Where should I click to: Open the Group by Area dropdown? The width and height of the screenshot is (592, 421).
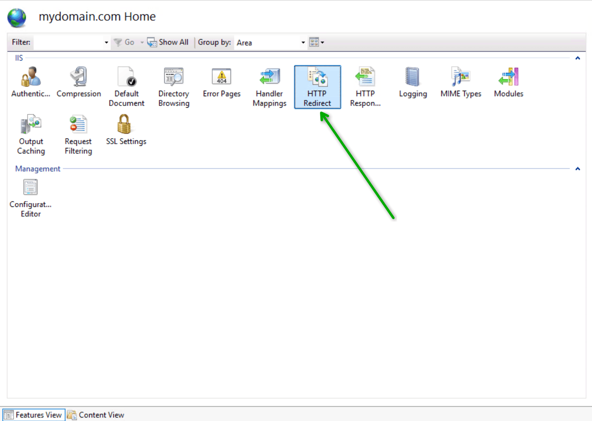(270, 42)
